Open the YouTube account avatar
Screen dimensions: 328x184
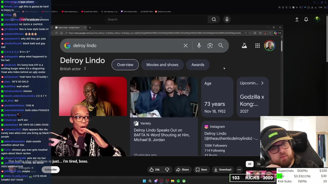click(x=317, y=19)
